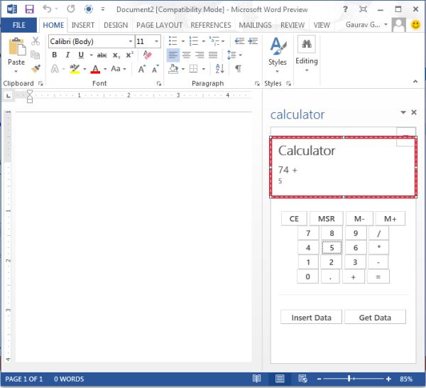
Task: Decrease paragraph indent
Action: point(239,41)
